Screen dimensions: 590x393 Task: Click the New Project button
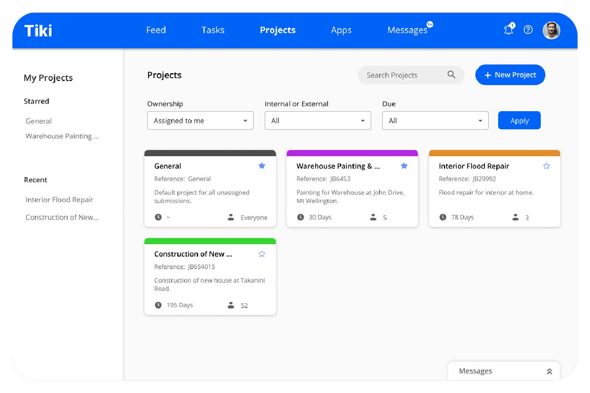click(510, 75)
